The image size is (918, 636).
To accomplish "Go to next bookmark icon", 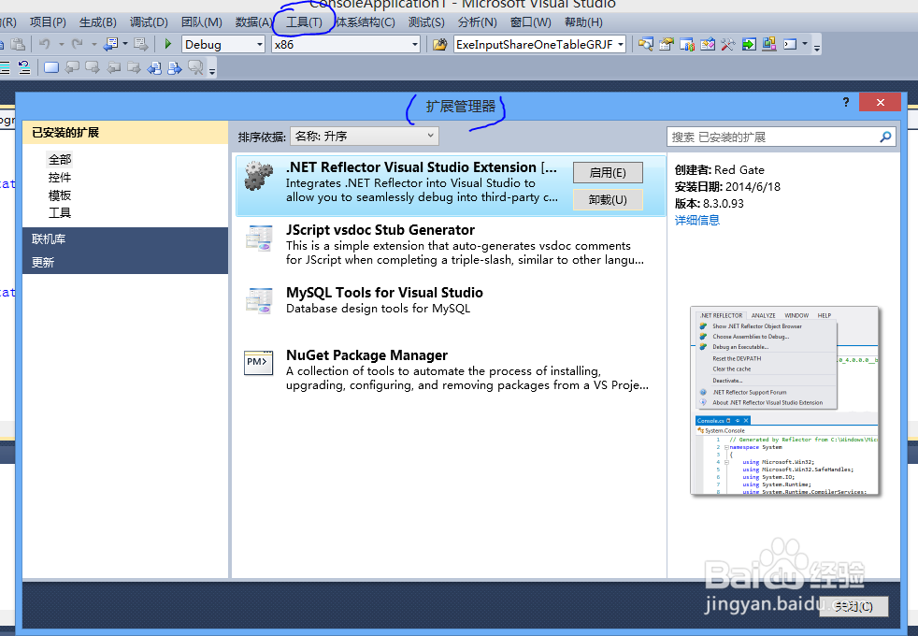I will click(93, 68).
